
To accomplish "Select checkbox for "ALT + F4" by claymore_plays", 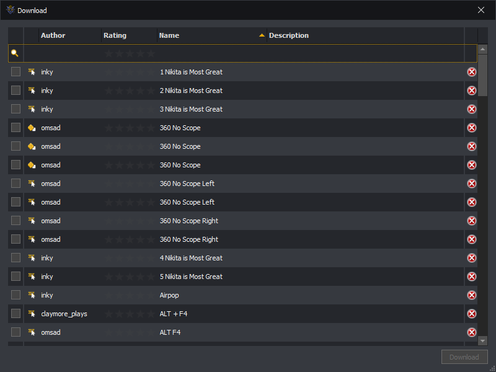I will [x=16, y=314].
